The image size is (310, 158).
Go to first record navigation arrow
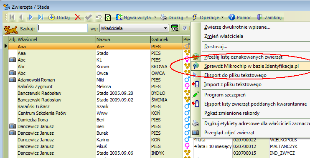[x=12, y=17]
